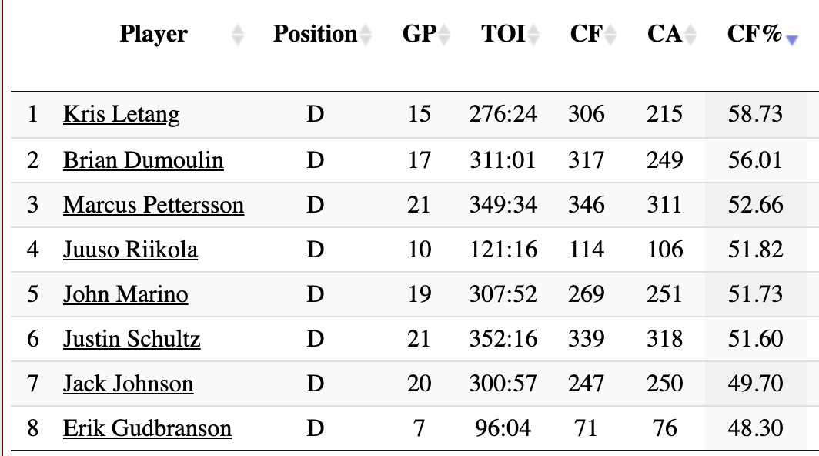Screen dimensions: 819x456
Task: Click the CA column sort arrows
Action: [690, 35]
